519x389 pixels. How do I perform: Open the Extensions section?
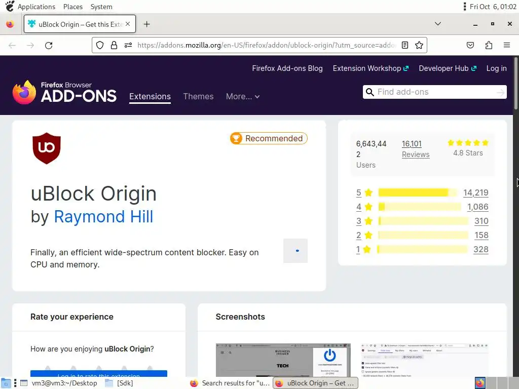coord(150,97)
